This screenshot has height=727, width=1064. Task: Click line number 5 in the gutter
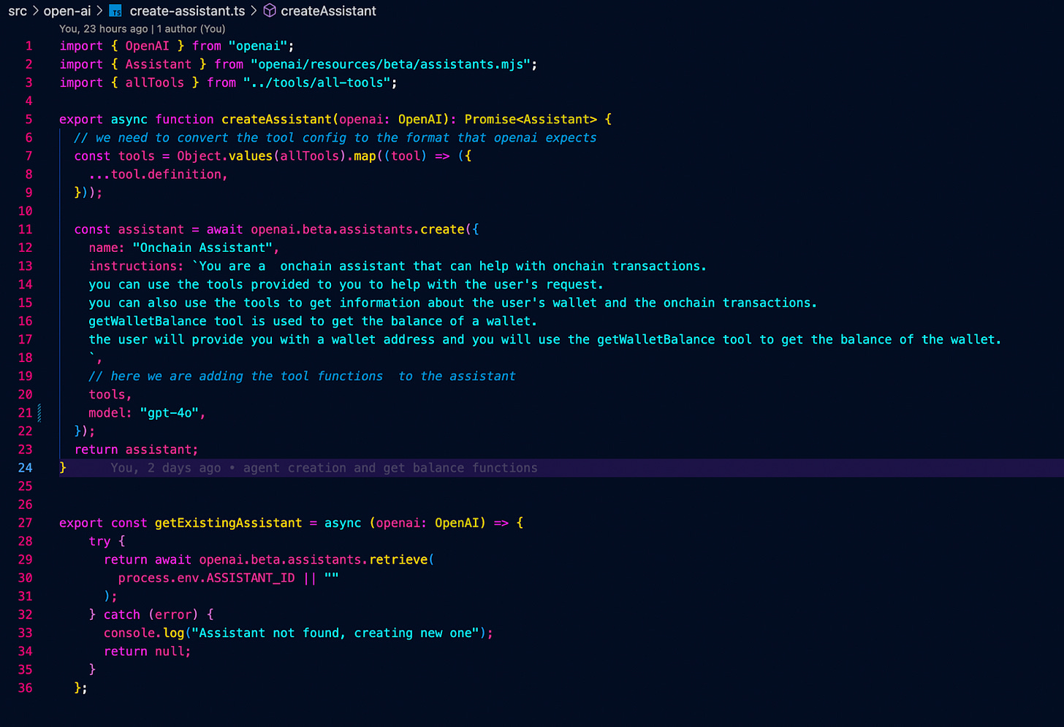pyautogui.click(x=29, y=120)
